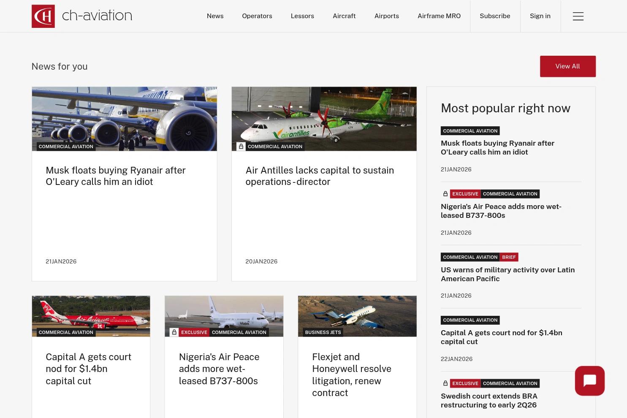This screenshot has height=418, width=627.
Task: Click the ch-aviation red logo icon
Action: coord(43,16)
